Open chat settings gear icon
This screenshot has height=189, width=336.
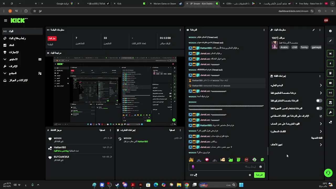pos(250,175)
